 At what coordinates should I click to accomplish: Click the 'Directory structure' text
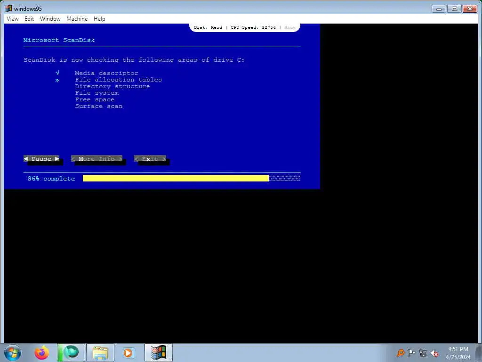coord(112,86)
